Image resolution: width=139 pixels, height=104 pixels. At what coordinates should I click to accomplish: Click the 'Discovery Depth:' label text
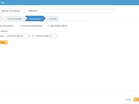pos(43,36)
